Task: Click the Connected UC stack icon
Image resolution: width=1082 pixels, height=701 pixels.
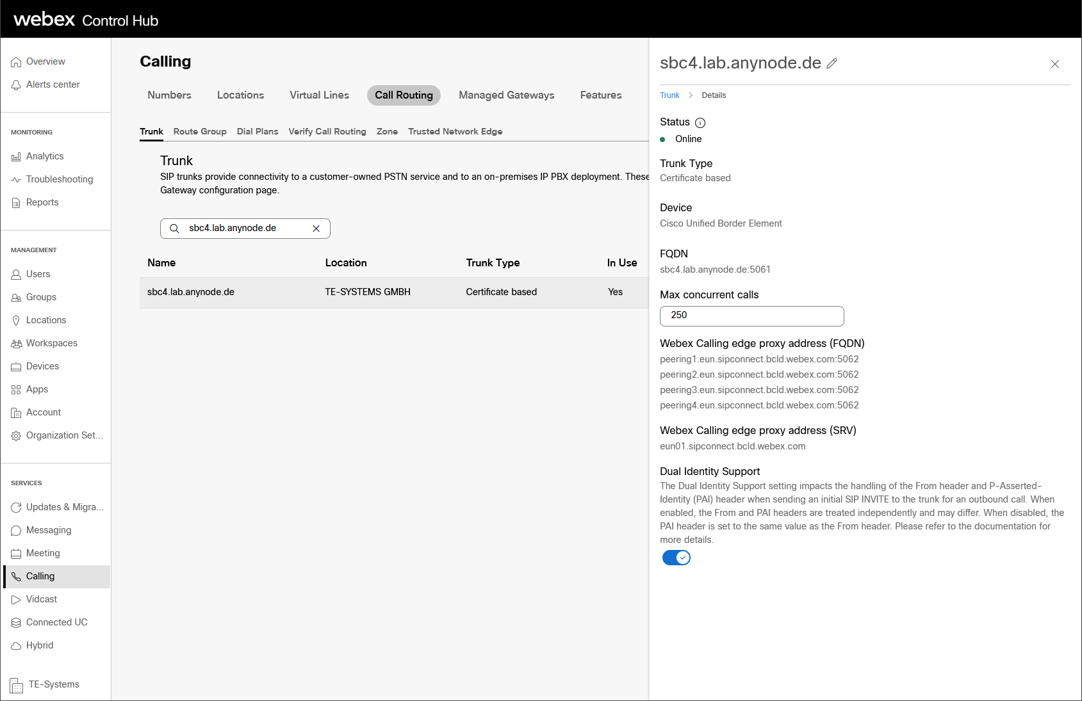Action: click(16, 623)
